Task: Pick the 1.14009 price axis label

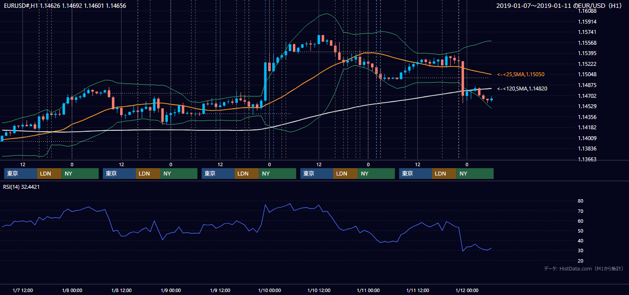Action: coord(587,138)
